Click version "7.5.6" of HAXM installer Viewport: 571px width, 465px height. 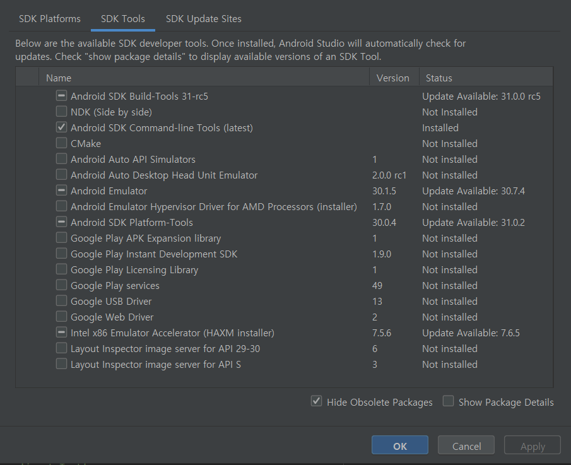pos(382,333)
